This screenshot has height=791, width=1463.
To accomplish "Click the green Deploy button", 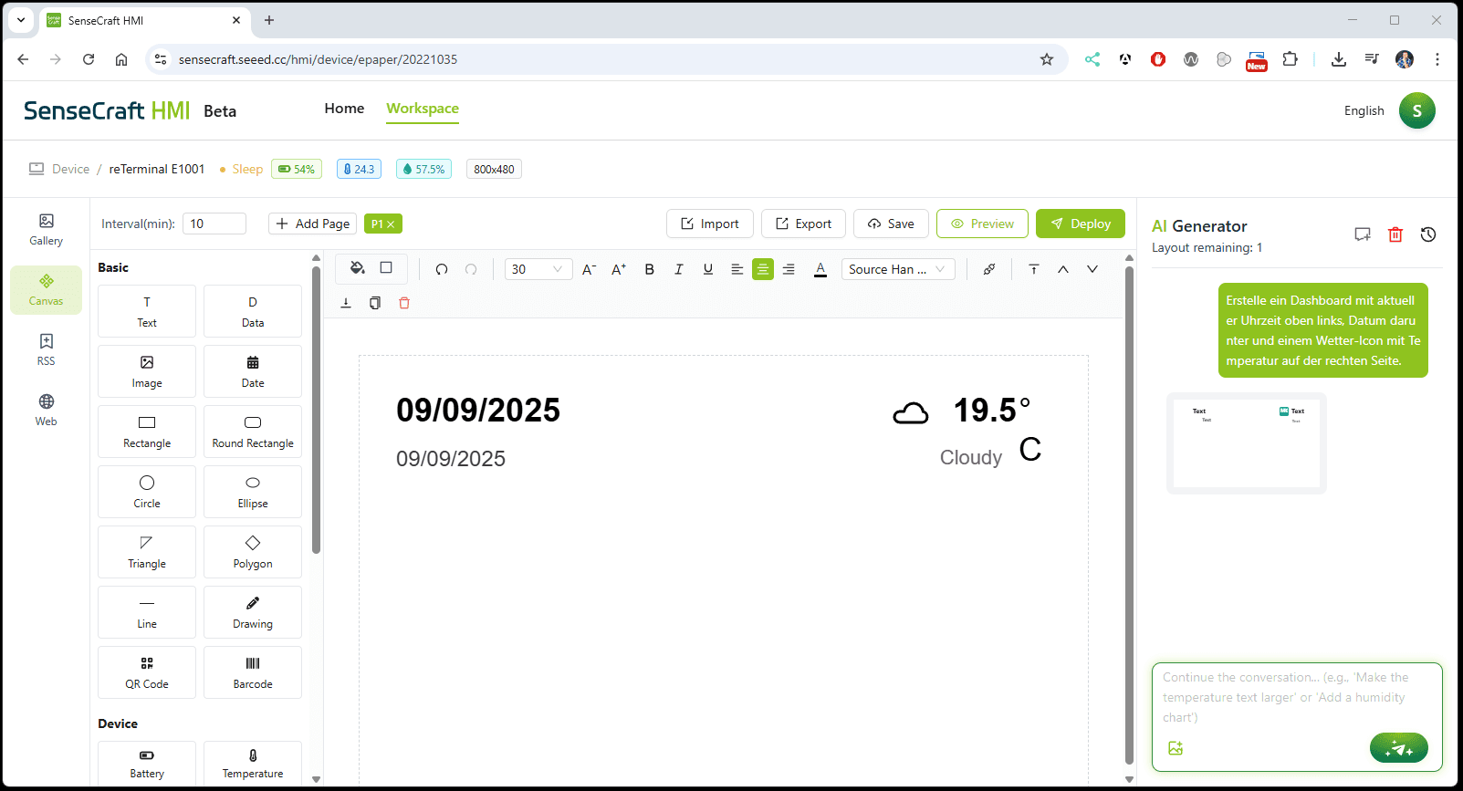I will coord(1080,224).
